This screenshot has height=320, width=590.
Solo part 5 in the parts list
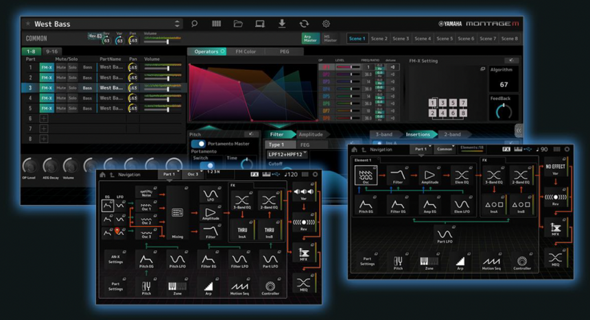coord(73,108)
